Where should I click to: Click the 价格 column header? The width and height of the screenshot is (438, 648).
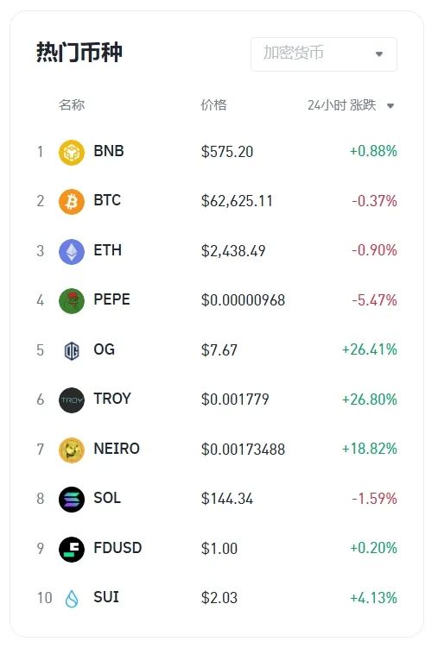[x=213, y=105]
